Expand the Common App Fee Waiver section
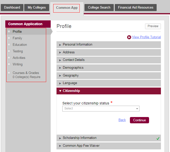 tap(109, 146)
